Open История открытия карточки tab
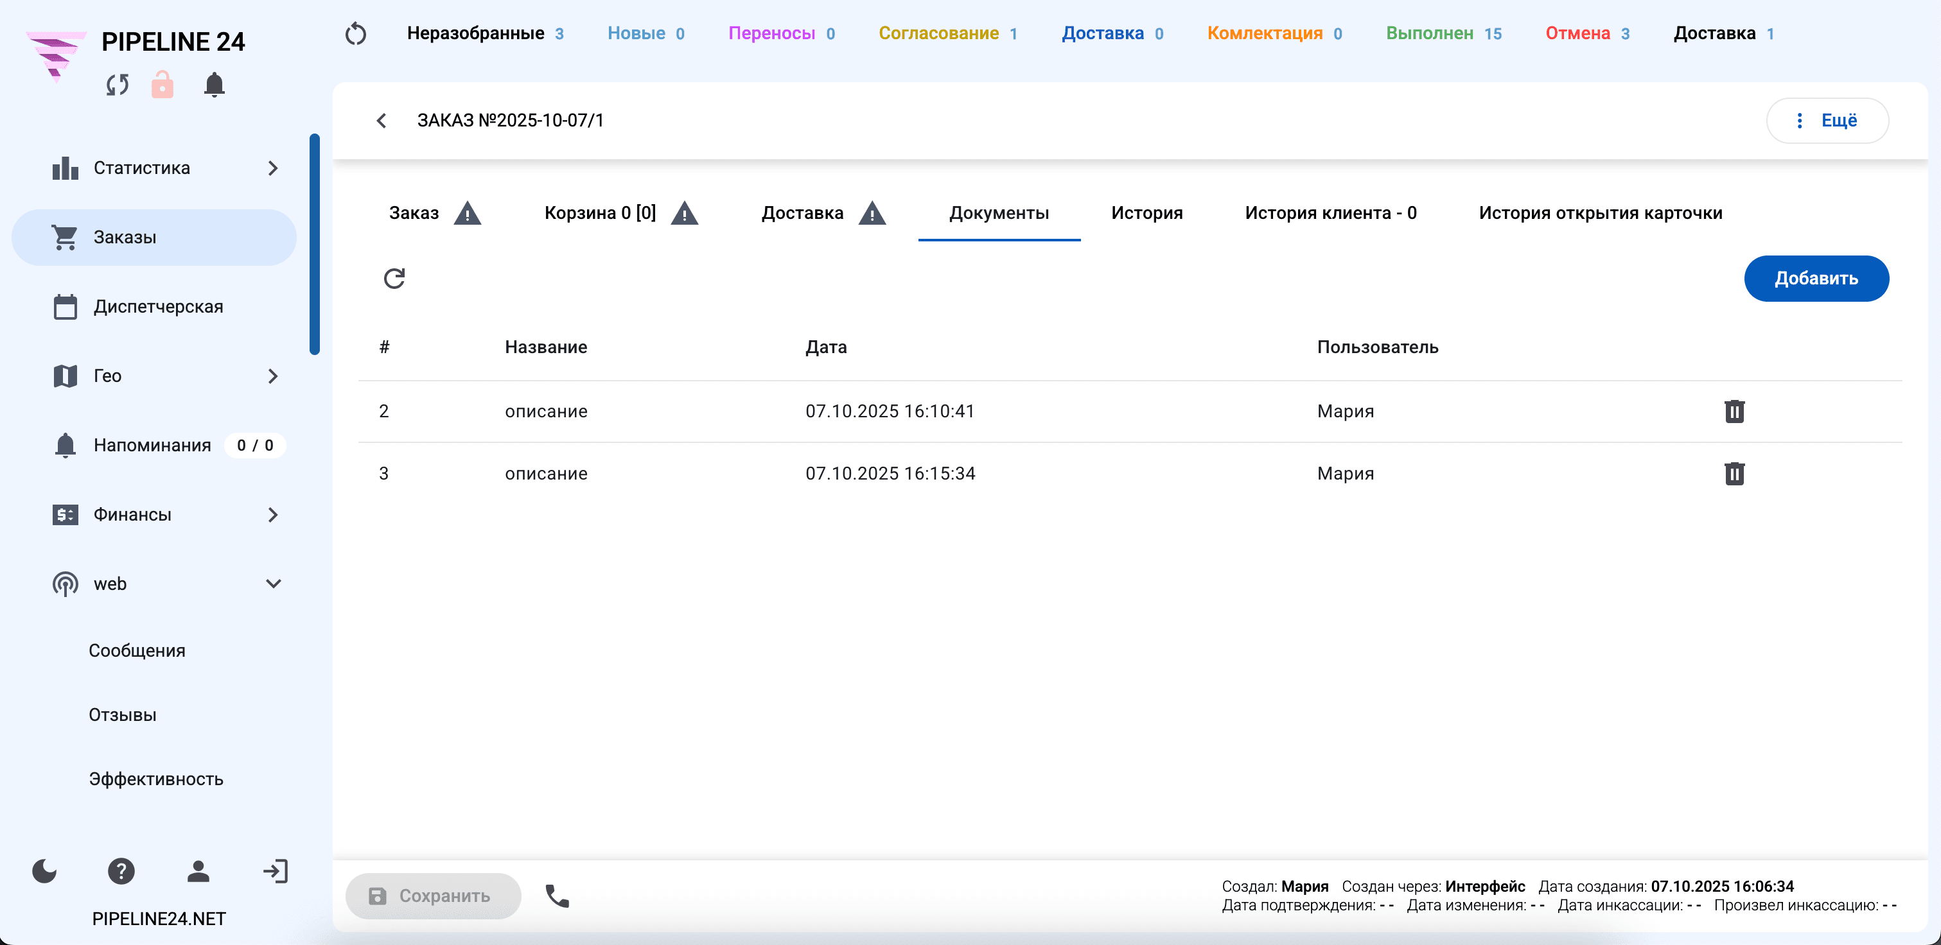1941x945 pixels. [x=1600, y=213]
